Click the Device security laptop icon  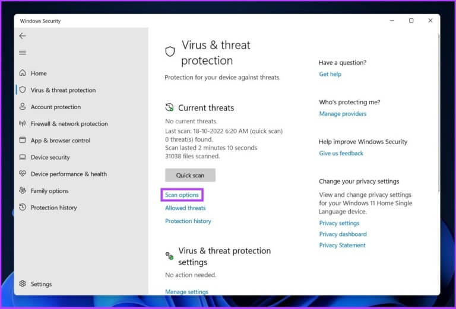pyautogui.click(x=23, y=157)
